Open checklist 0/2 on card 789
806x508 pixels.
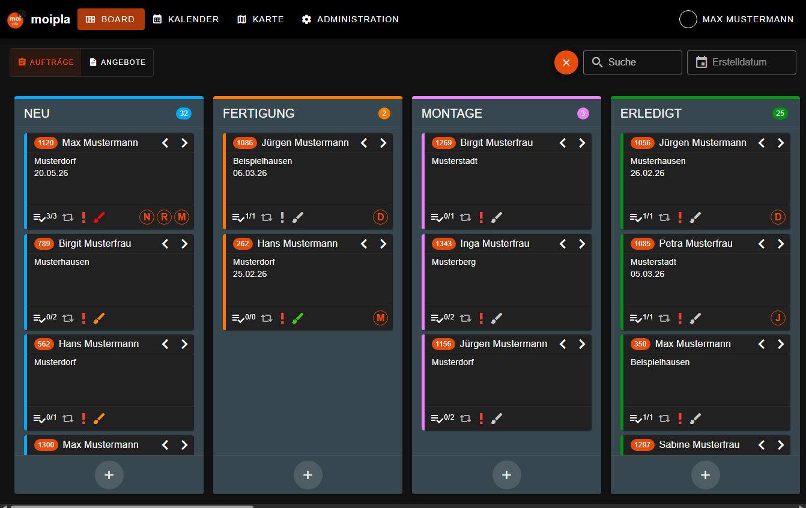coord(45,318)
